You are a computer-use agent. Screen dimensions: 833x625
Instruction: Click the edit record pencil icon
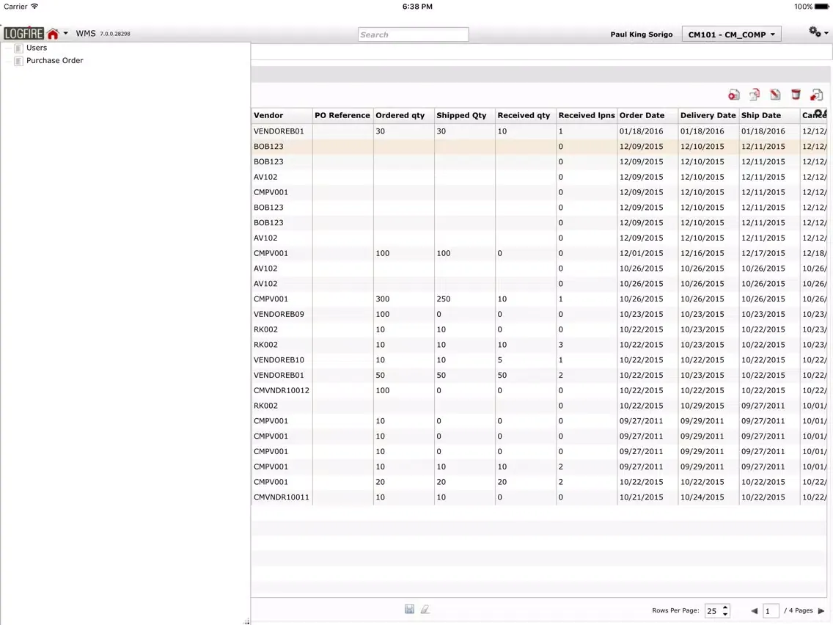[x=775, y=95]
